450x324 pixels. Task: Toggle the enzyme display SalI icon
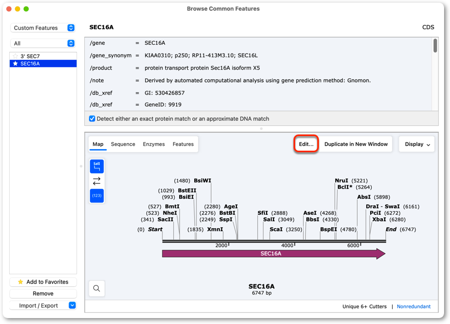click(x=97, y=166)
